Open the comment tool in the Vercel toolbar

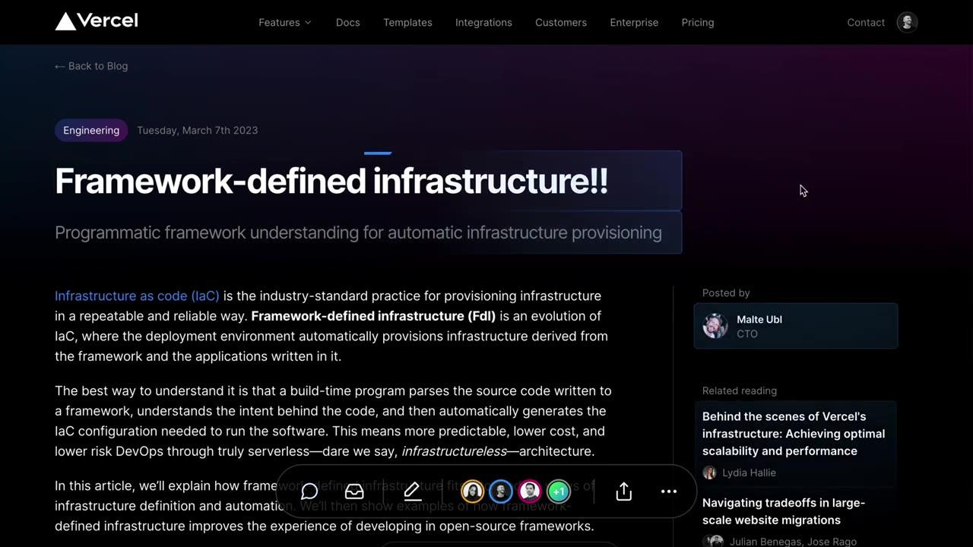(309, 492)
